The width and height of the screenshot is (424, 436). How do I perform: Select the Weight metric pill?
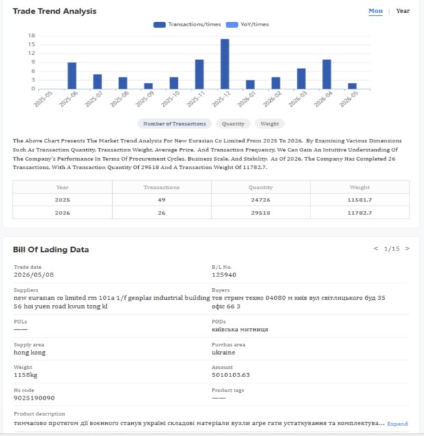(269, 124)
